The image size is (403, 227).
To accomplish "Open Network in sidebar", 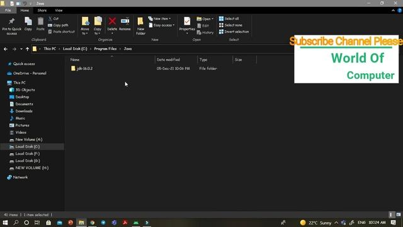I will click(18, 177).
